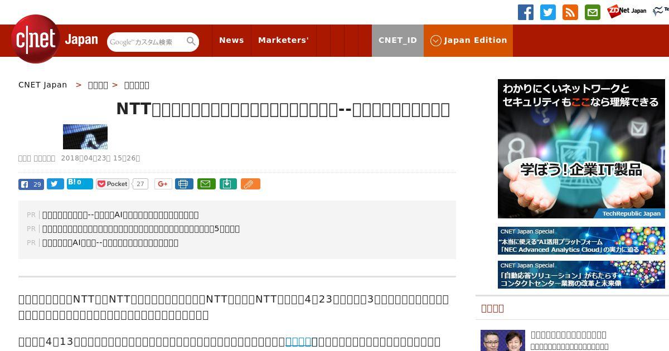
Task: Open second PR link ending with 5
Action: (141, 229)
